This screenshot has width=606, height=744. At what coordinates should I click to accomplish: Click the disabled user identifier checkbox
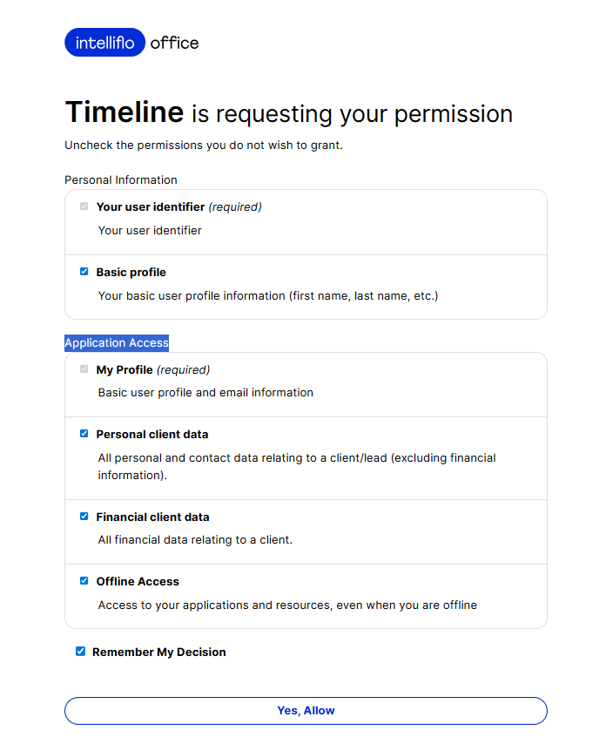coord(84,206)
